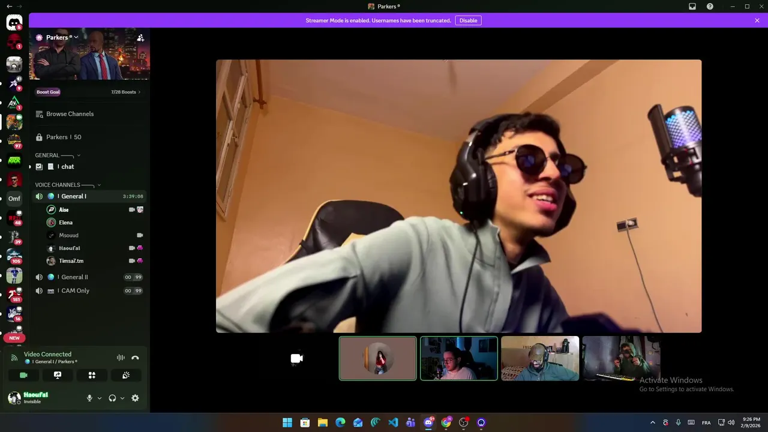Open the FRA input language switcher
The image size is (768, 432).
706,422
